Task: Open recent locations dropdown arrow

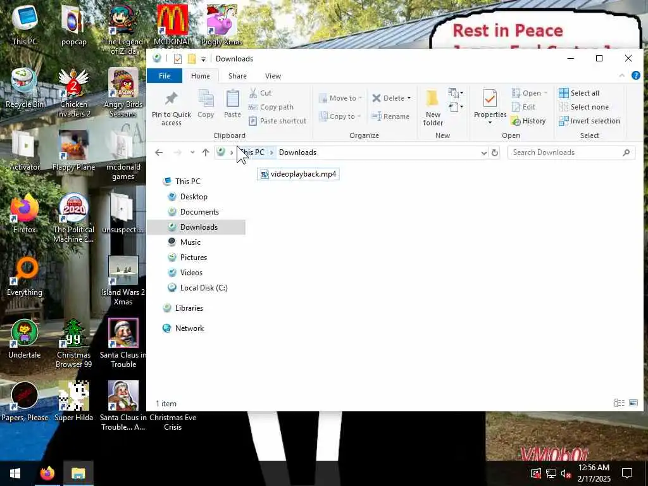Action: pos(192,153)
